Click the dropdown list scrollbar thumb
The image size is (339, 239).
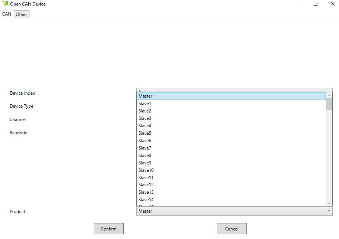coord(329,104)
